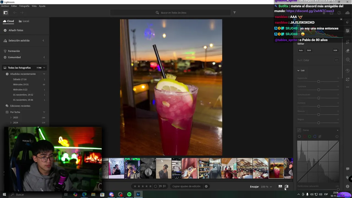Expand the 2024 year folder
The image size is (352, 198).
pos(11,123)
